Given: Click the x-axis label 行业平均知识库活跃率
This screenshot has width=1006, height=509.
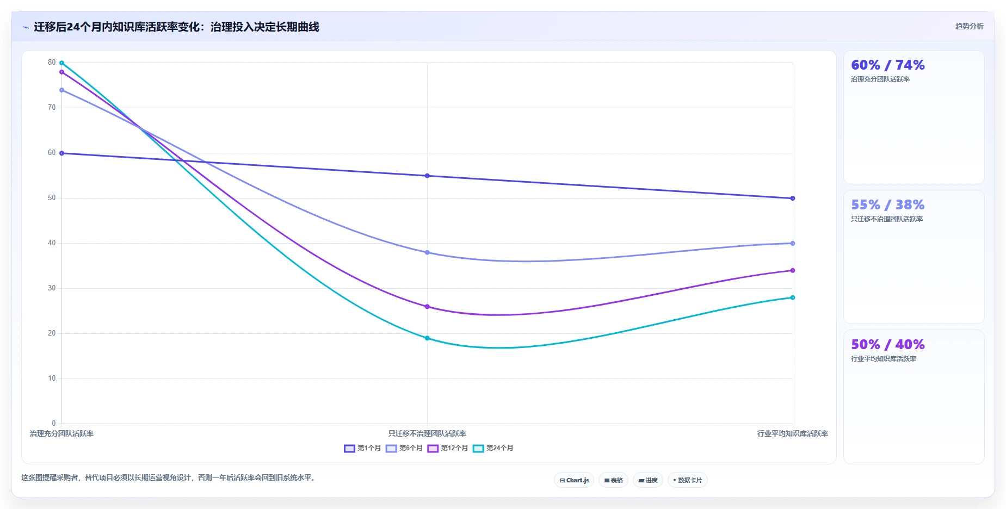Looking at the screenshot, I should (x=793, y=433).
